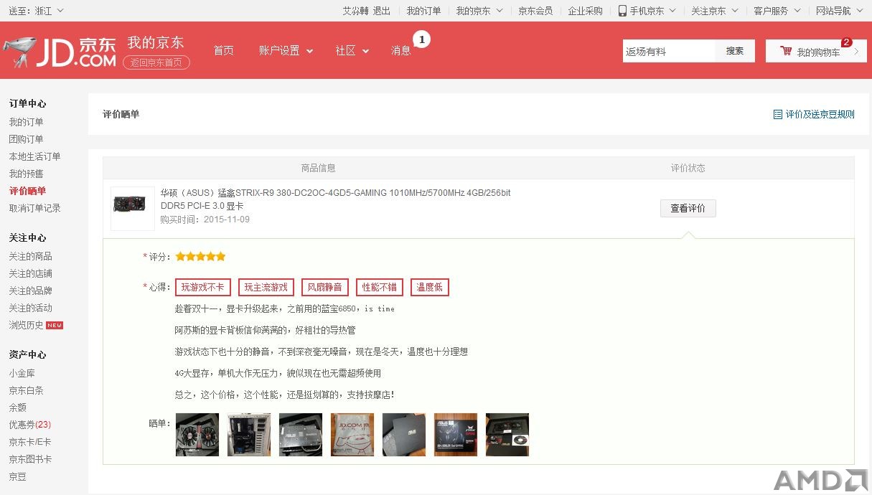Open the shopping cart icon
The height and width of the screenshot is (495, 872).
786,51
